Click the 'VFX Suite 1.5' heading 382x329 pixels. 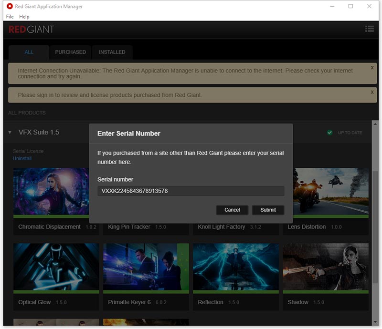[39, 133]
